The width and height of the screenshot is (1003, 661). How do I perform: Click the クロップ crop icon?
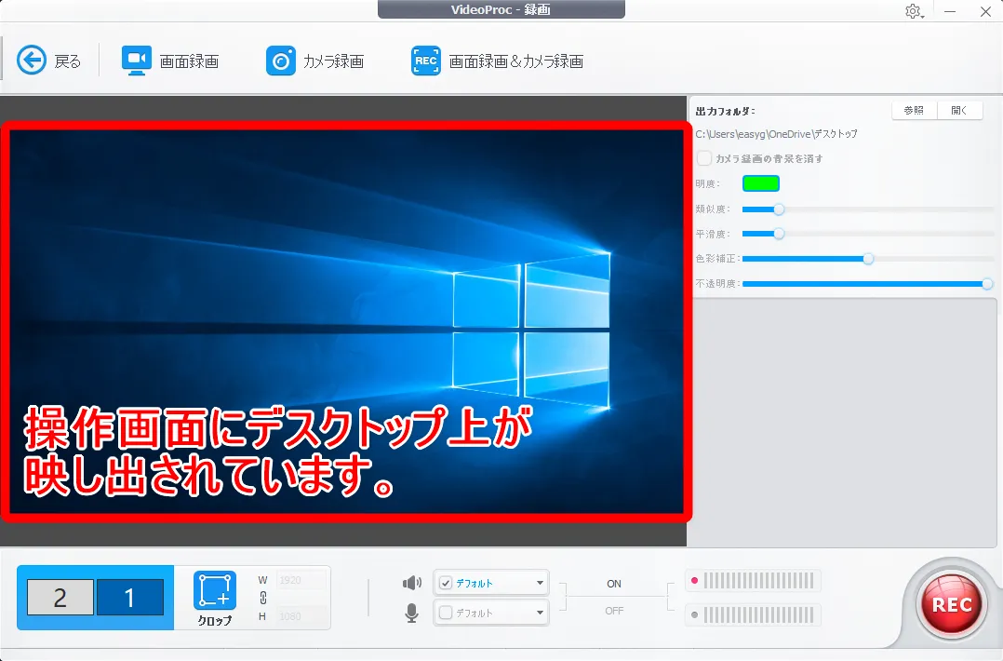click(215, 590)
